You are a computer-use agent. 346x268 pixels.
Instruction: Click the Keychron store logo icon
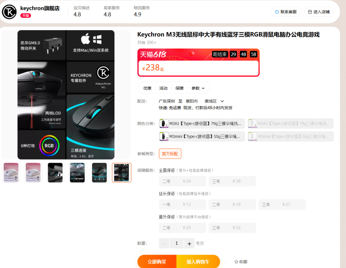(x=9, y=12)
